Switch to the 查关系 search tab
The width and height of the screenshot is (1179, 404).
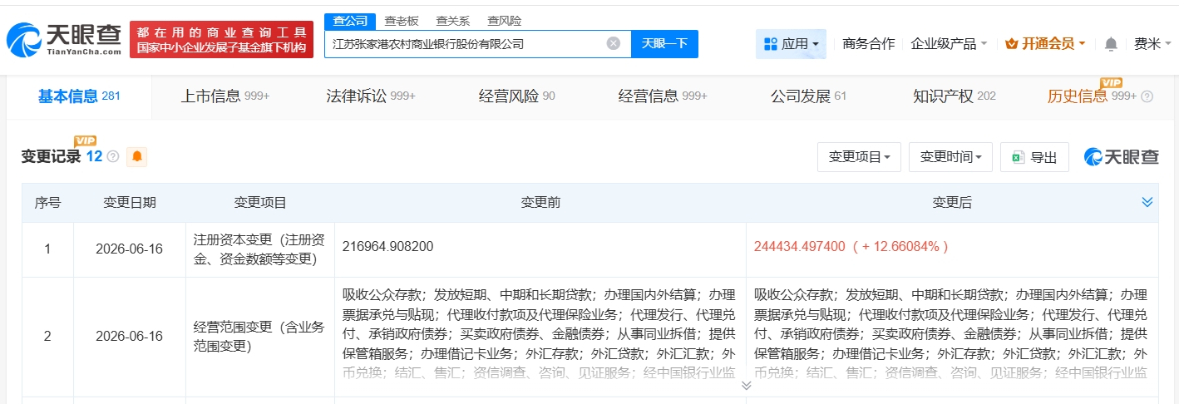pos(452,21)
